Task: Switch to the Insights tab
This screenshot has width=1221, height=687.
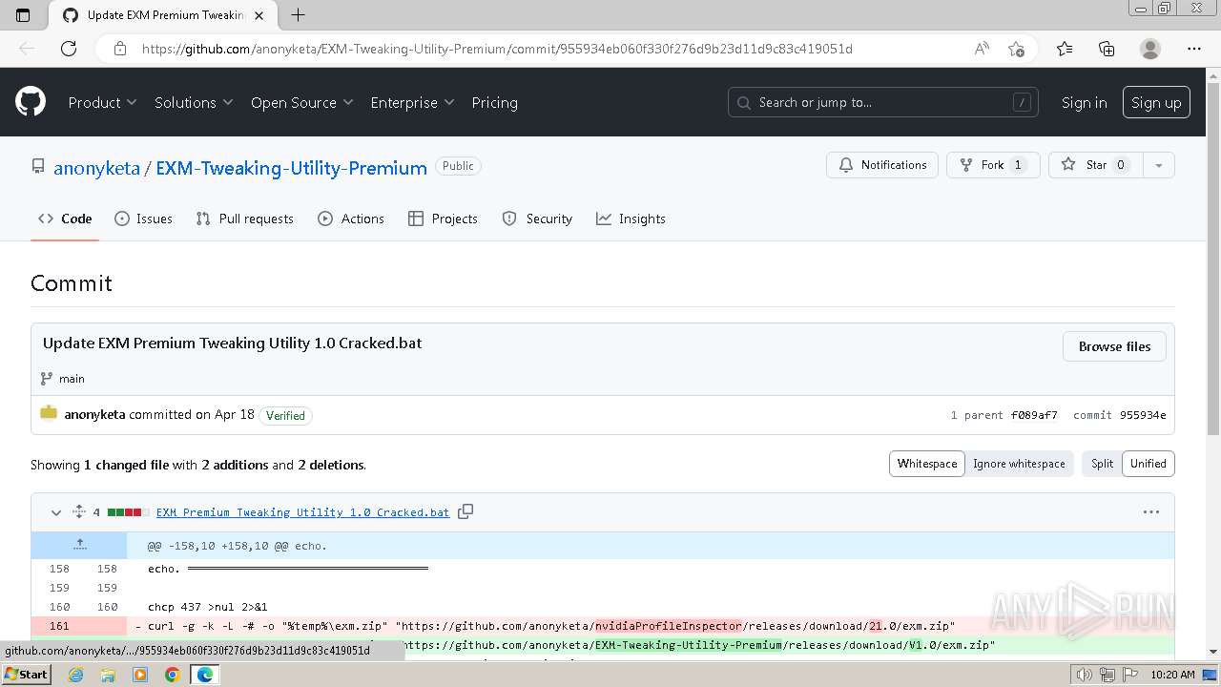Action: pyautogui.click(x=631, y=219)
